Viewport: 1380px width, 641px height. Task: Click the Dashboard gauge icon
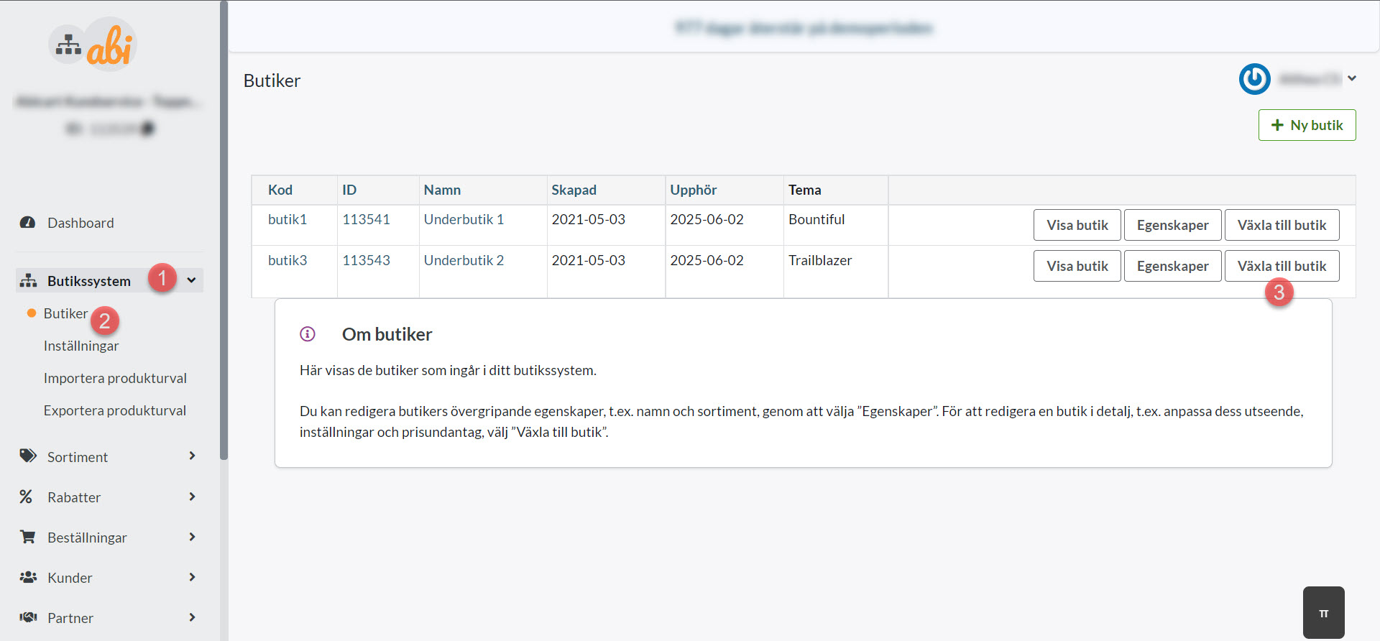pos(28,223)
